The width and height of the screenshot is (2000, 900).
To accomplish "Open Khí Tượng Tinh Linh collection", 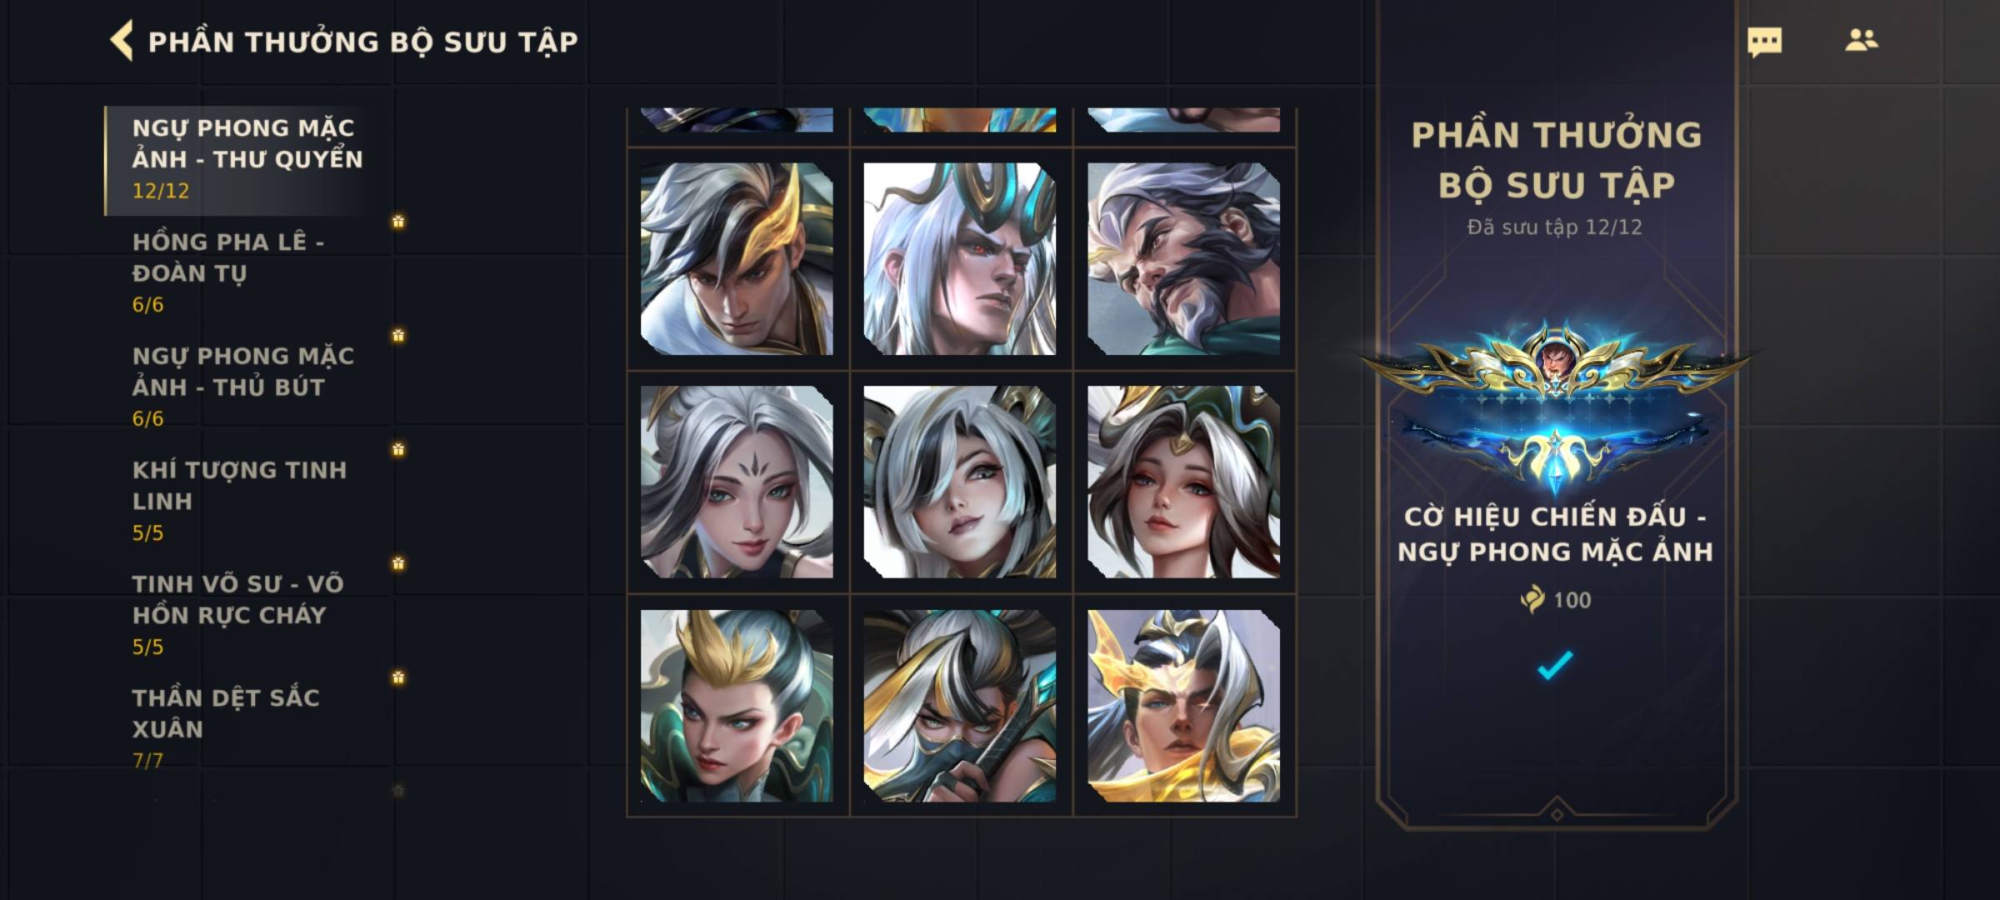I will tap(248, 501).
